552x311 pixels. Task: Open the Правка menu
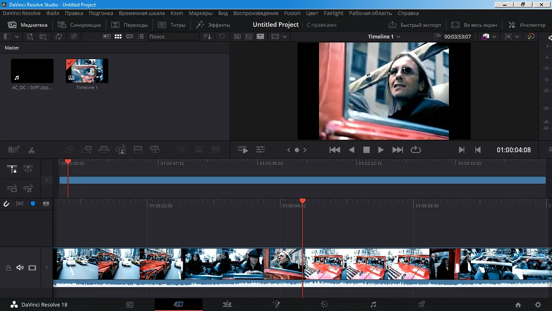coord(74,13)
